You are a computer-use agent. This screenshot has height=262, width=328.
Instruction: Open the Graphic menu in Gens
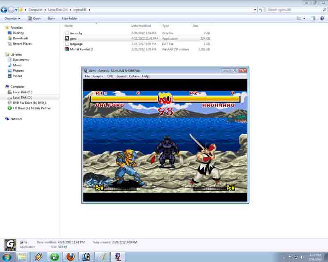pyautogui.click(x=98, y=76)
